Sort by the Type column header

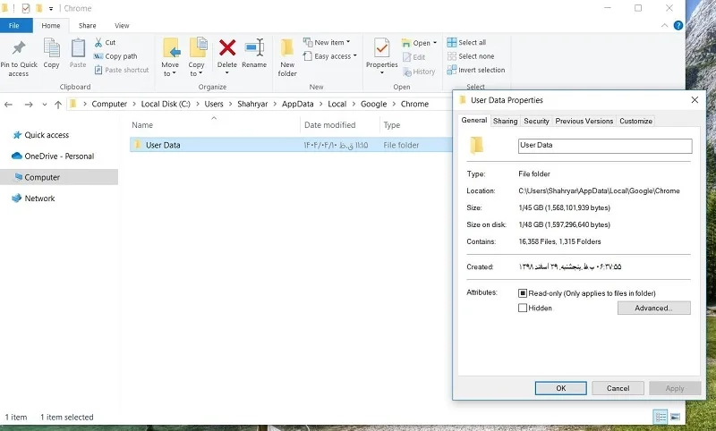391,125
